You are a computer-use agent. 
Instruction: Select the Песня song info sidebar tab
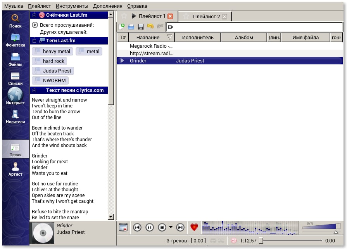point(15,149)
